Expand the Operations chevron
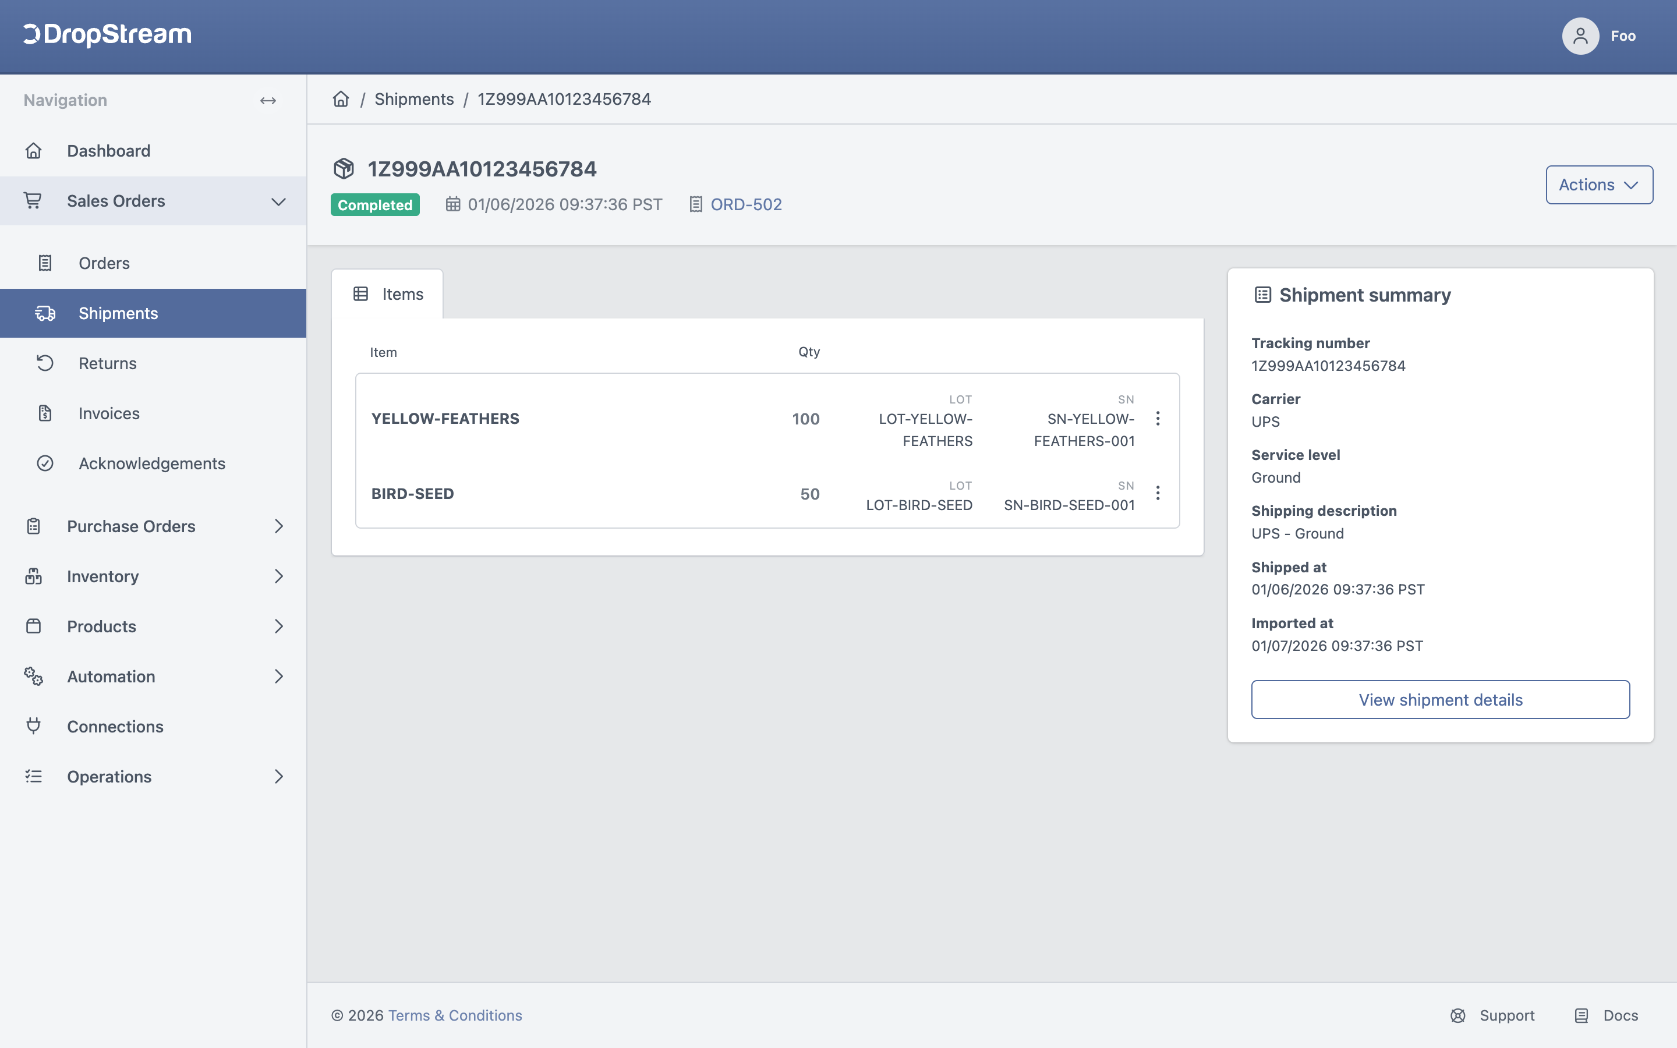 pyautogui.click(x=278, y=776)
